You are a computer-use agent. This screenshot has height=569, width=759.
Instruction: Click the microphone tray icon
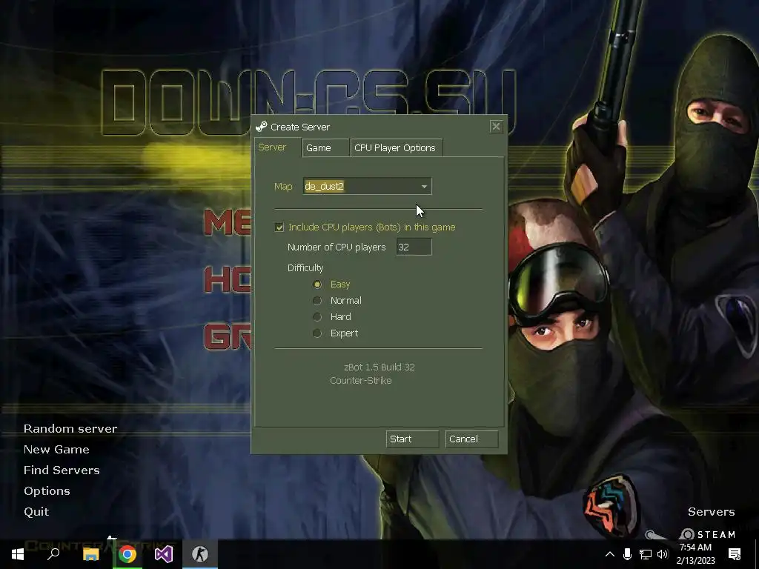pos(627,554)
